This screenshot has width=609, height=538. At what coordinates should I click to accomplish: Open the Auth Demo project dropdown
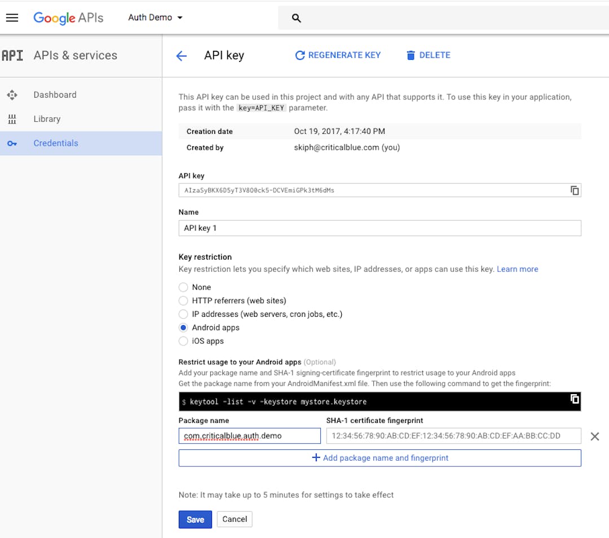(x=155, y=18)
